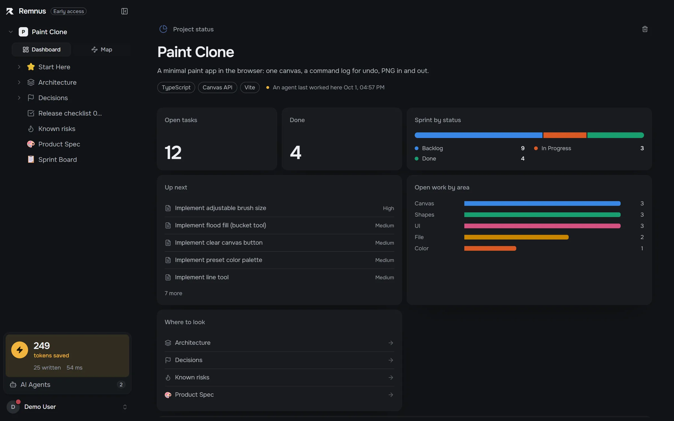674x421 pixels.
Task: Open Architecture under Where to look
Action: 279,343
